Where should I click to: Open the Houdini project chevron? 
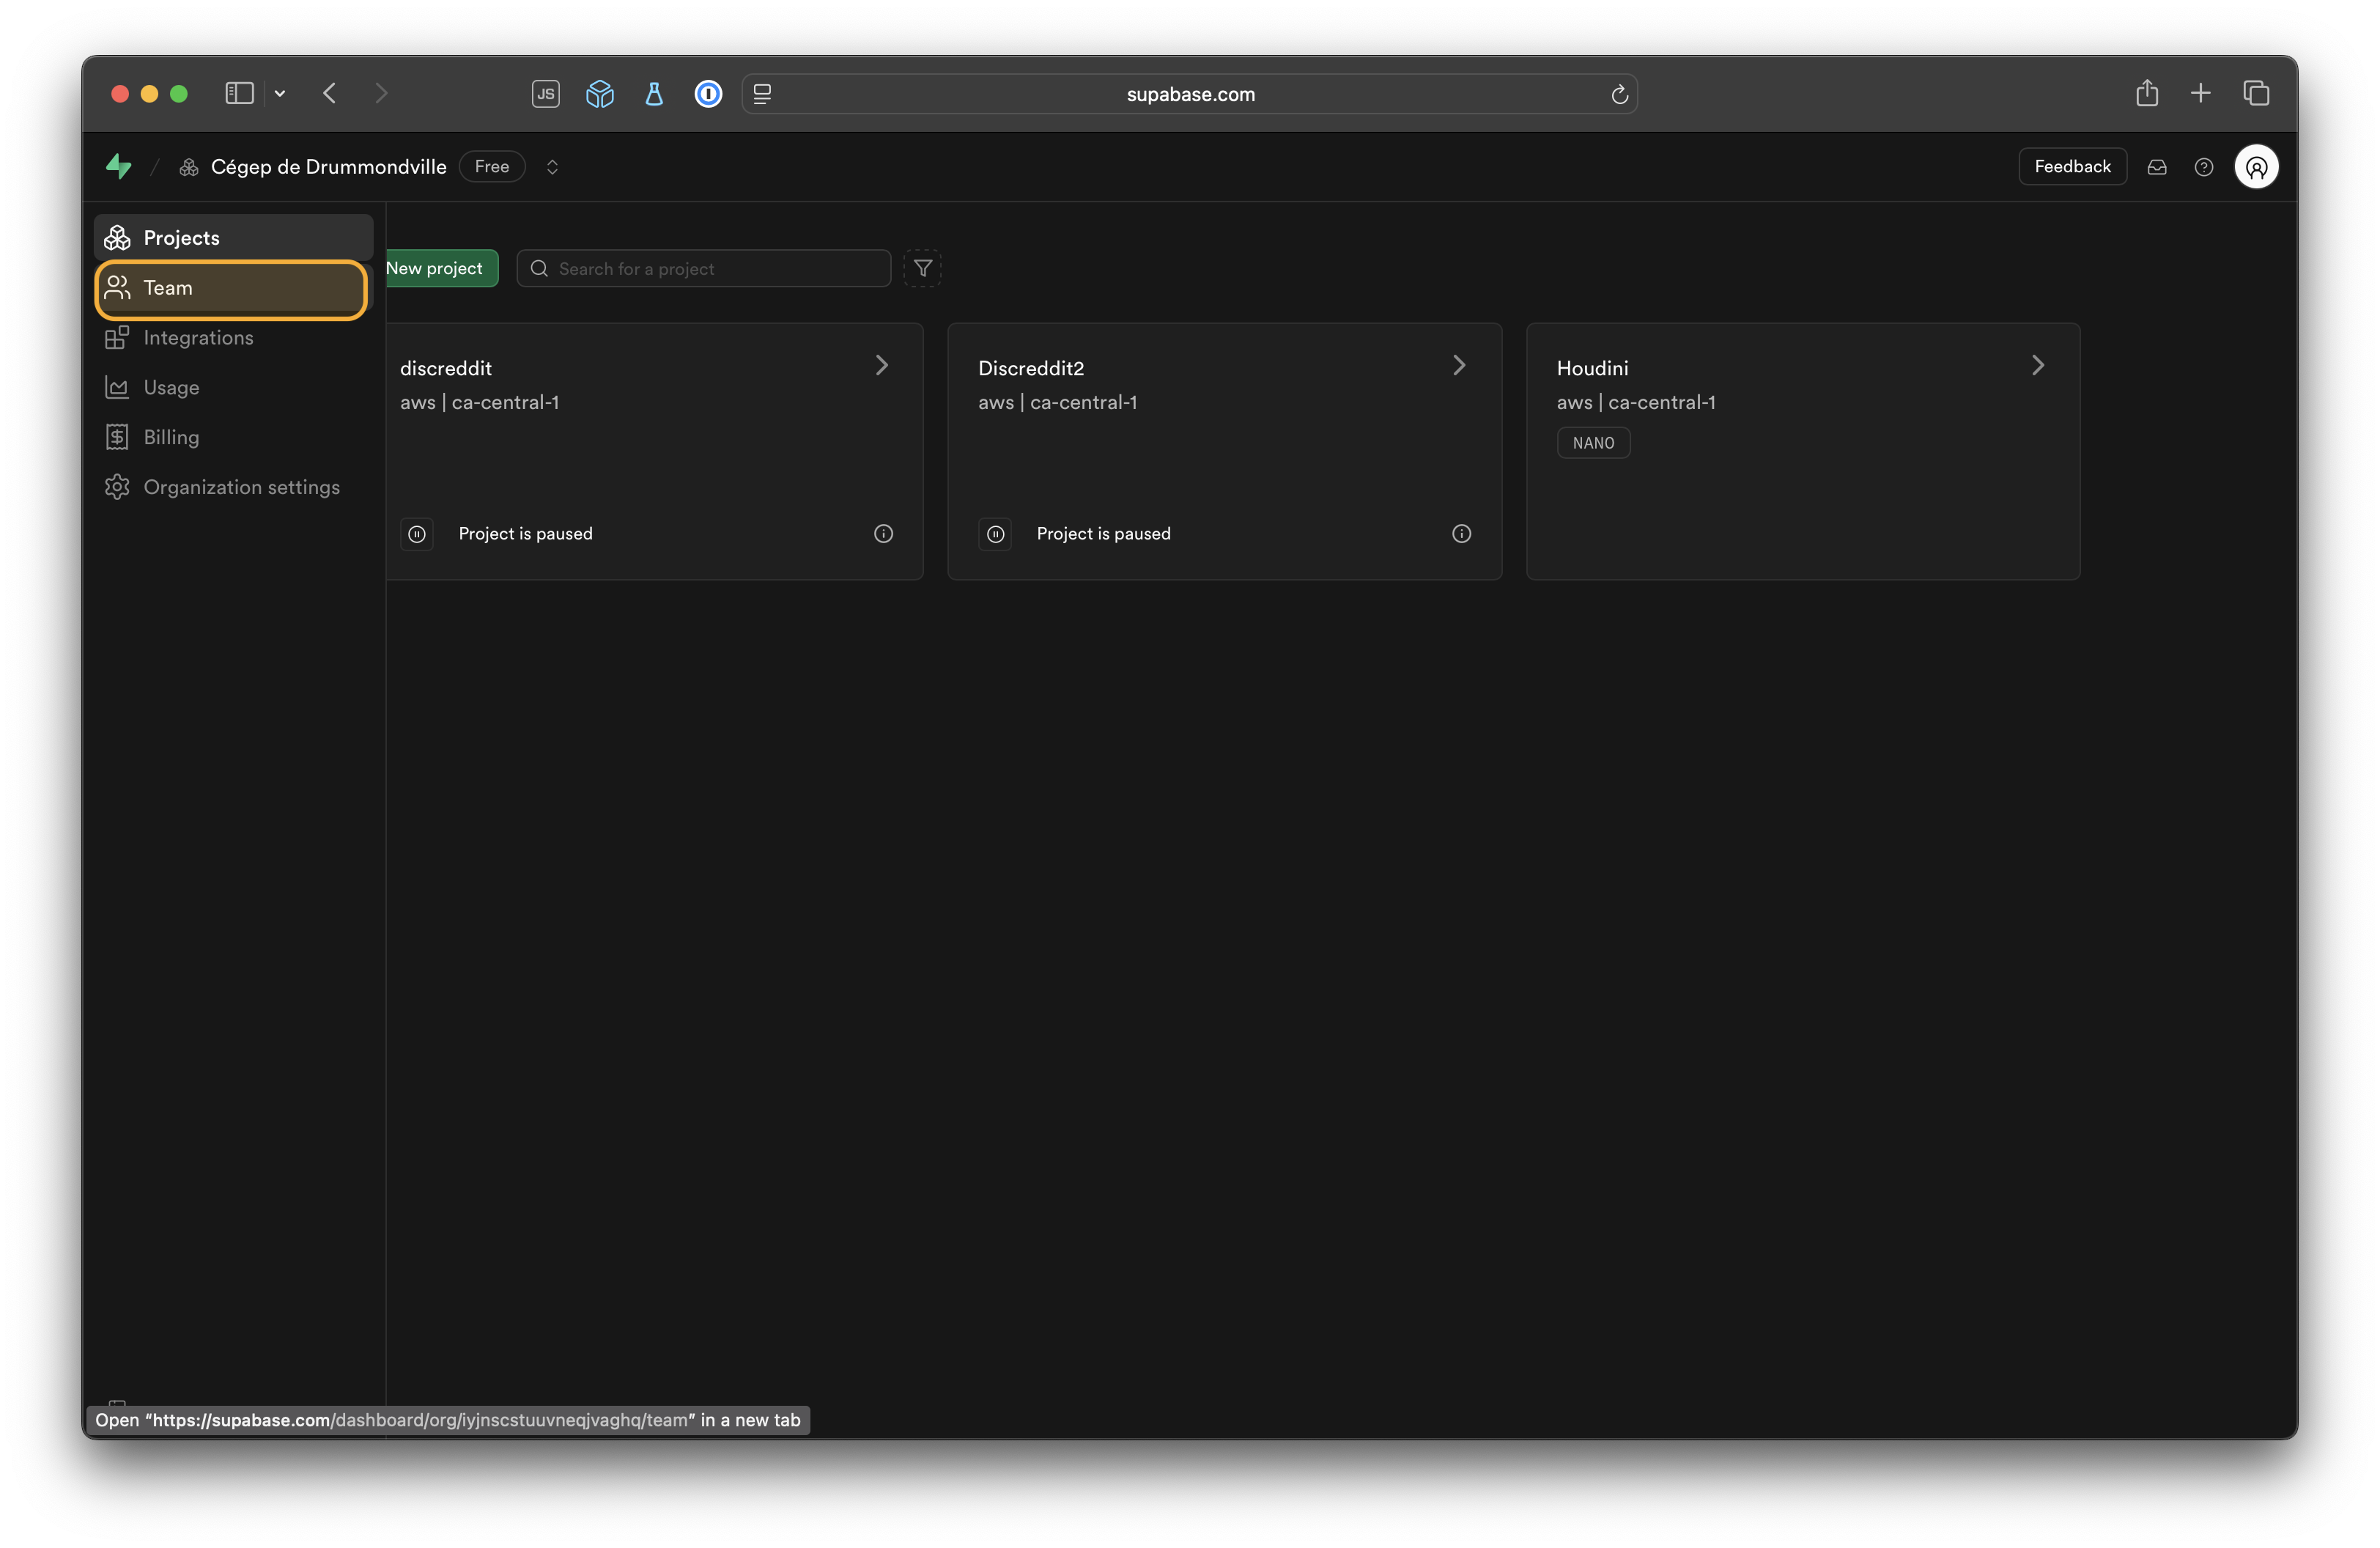[2038, 366]
